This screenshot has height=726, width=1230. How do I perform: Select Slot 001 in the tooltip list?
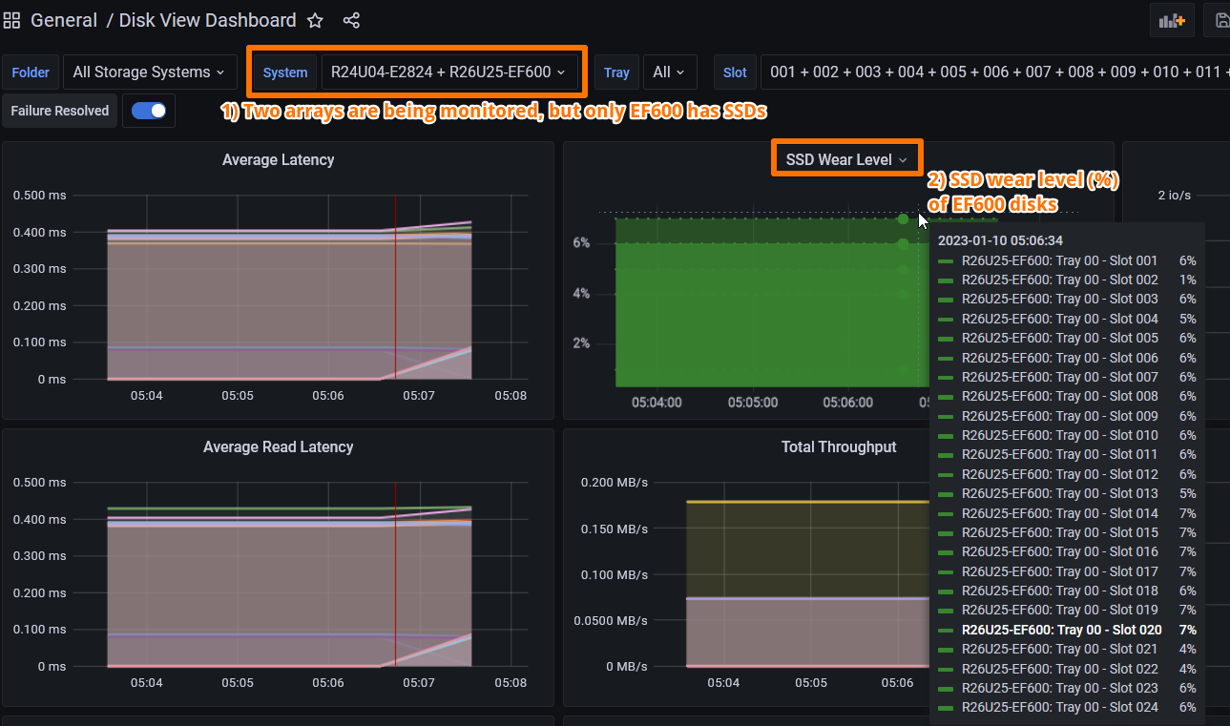tap(1067, 260)
